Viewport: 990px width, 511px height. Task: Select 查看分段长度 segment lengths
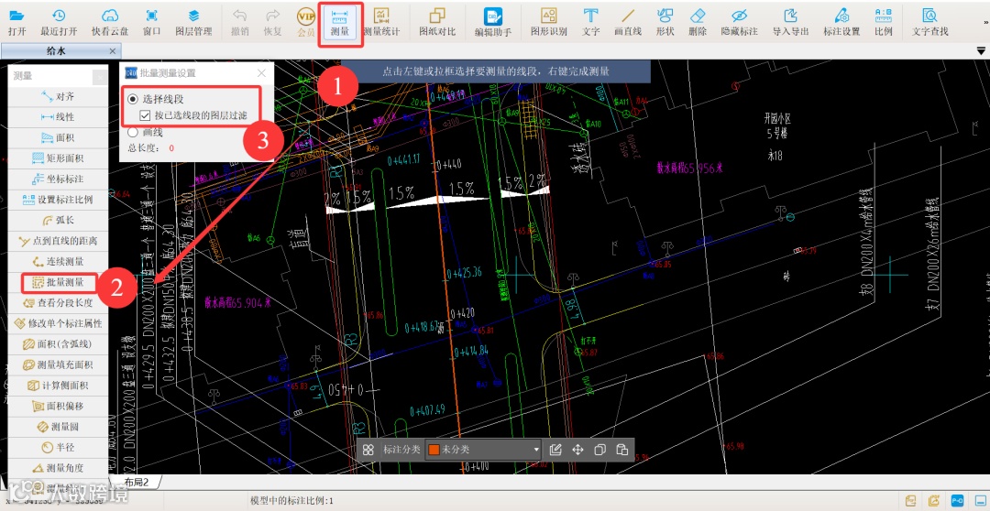(x=58, y=303)
